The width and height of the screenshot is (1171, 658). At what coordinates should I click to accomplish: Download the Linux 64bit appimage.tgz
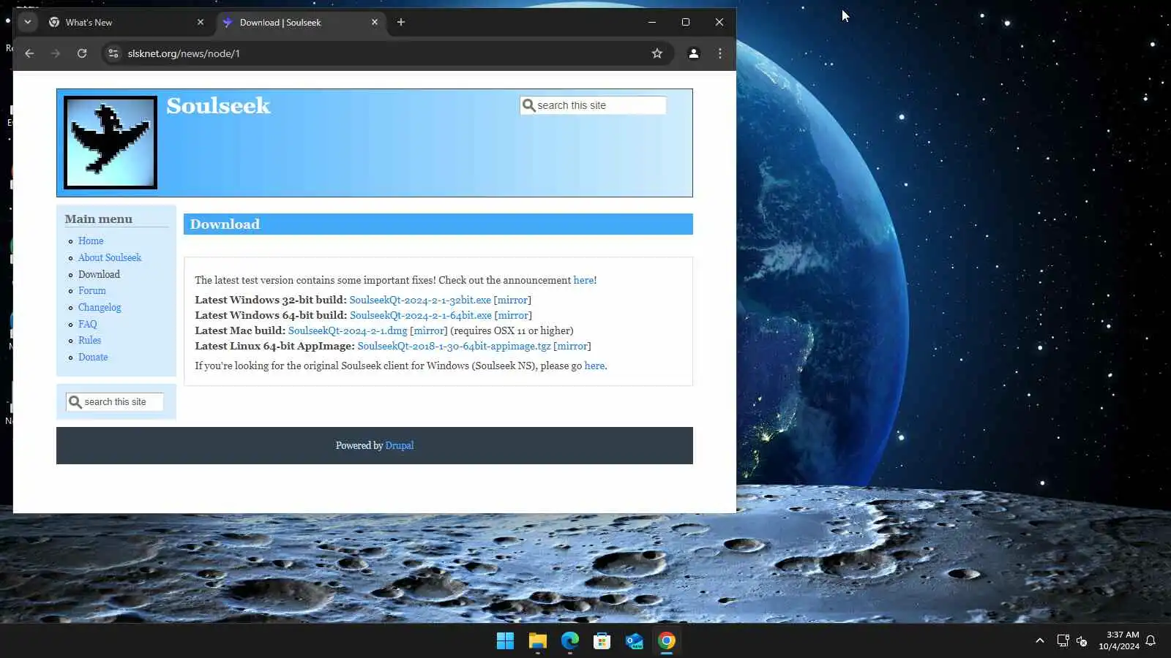coord(454,346)
